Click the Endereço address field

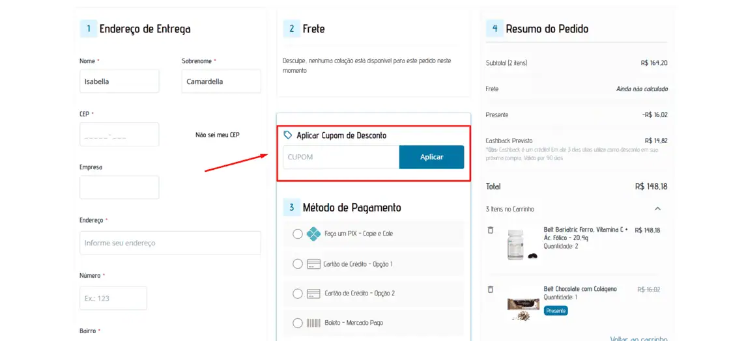pos(170,243)
